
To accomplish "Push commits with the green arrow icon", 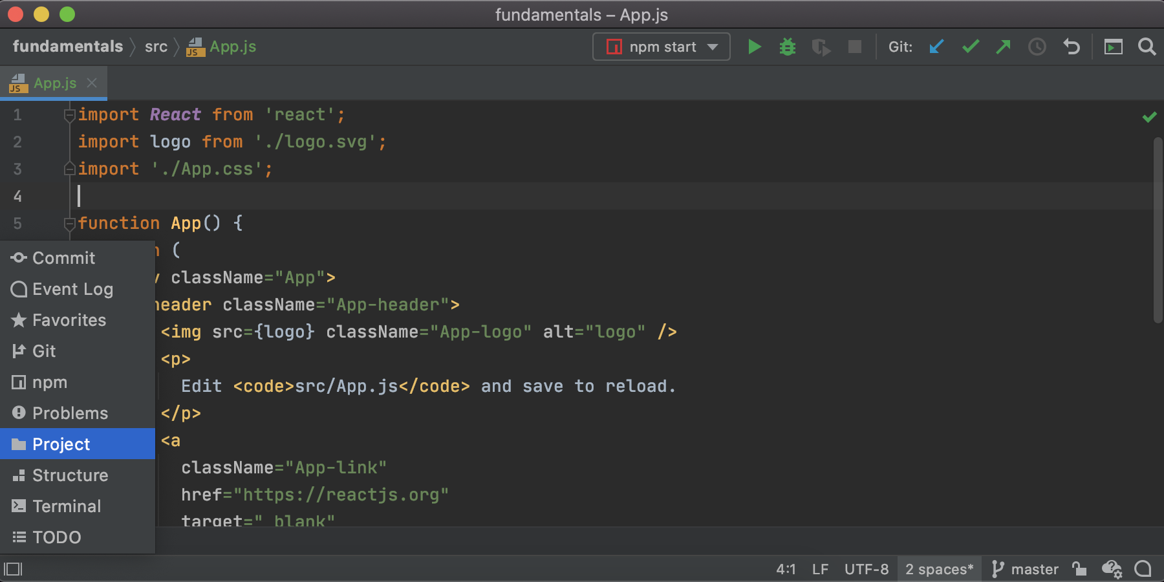I will click(1003, 46).
